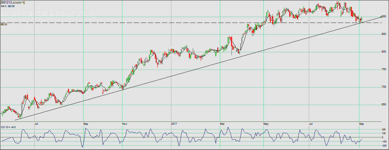Select the 850 price axis label
The height and width of the screenshot is (150, 389).
coord(384,34)
